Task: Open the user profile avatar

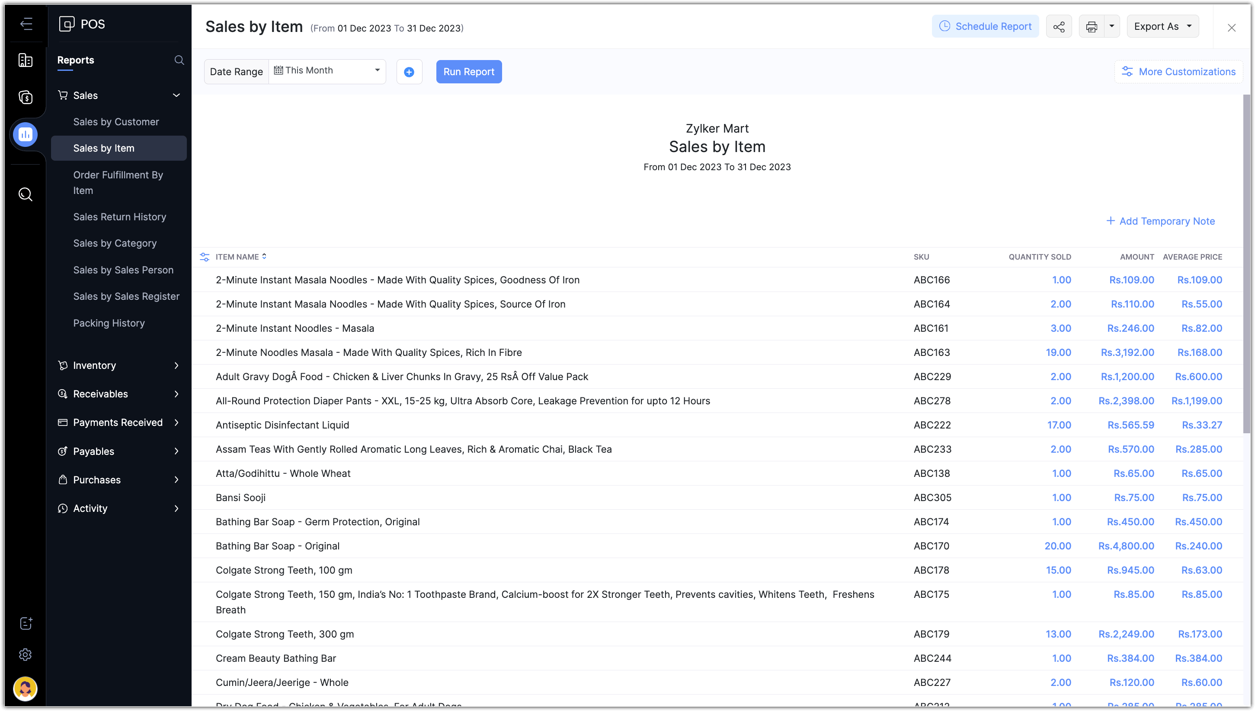Action: 26,689
